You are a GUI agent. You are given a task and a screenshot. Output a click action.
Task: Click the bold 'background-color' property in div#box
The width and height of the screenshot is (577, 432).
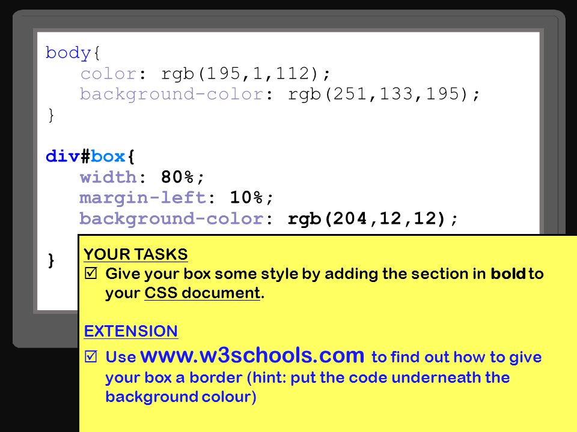171,219
